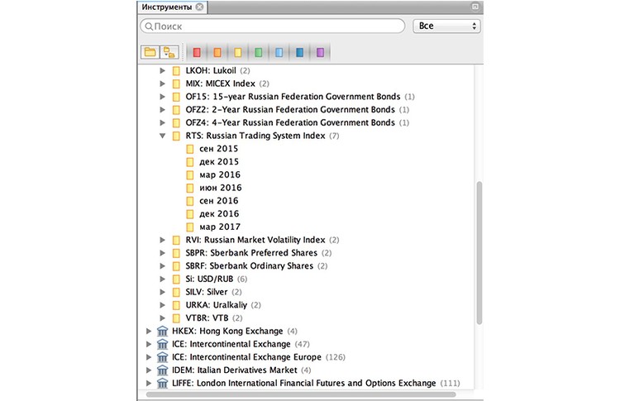This screenshot has width=620, height=401.
Task: Expand OF15 15-year Government Bonds node
Action: [x=162, y=97]
